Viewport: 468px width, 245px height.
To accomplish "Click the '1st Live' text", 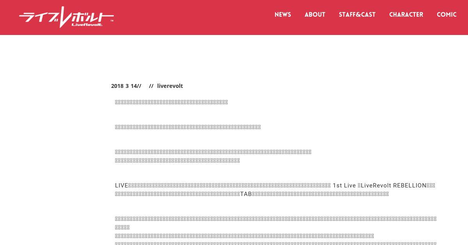I will coord(344,185).
